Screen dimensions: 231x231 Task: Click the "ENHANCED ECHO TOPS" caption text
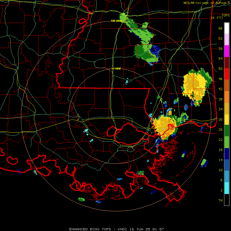coord(90,229)
